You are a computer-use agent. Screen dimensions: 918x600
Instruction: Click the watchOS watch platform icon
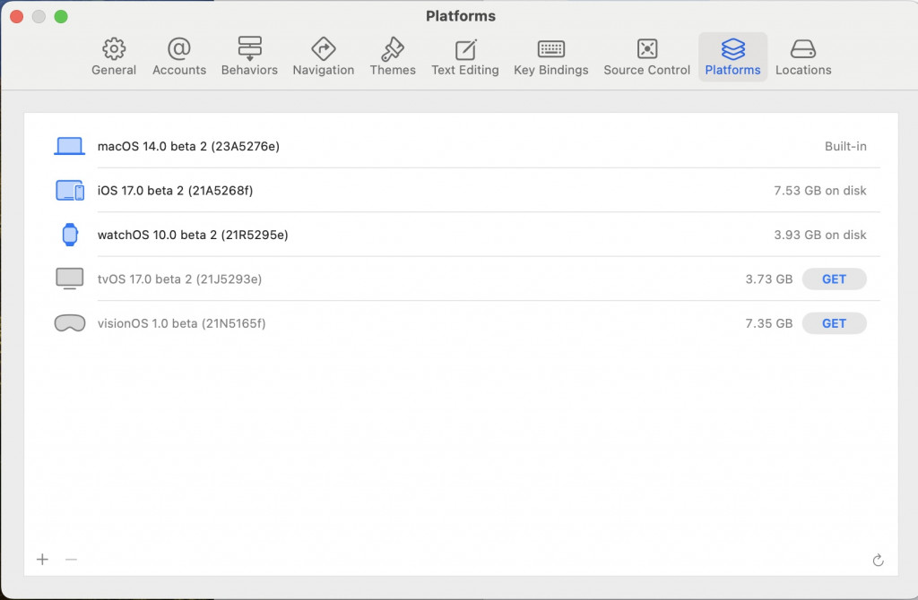[70, 235]
